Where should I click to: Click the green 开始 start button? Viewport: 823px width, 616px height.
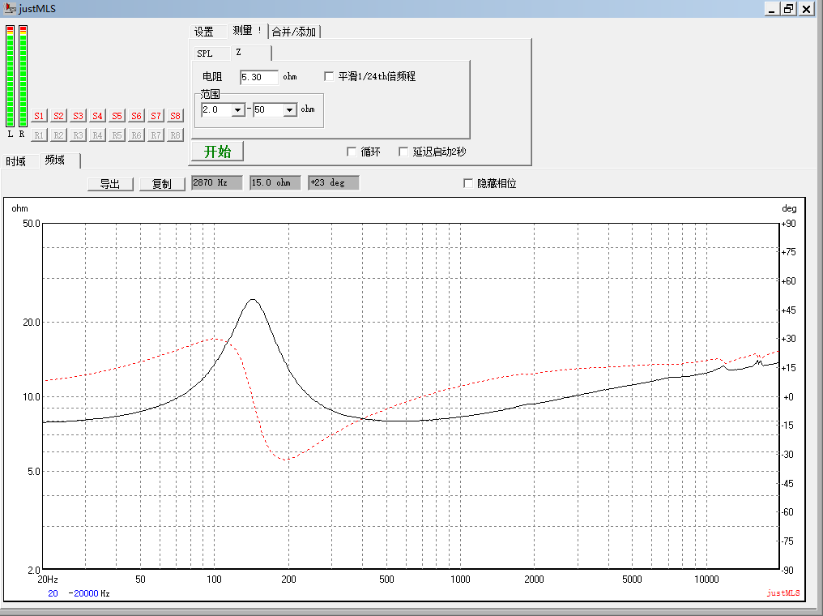[217, 152]
